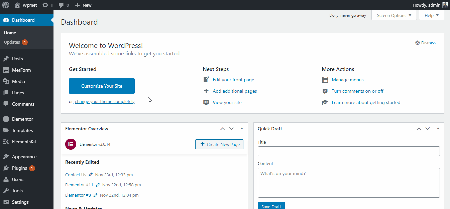Open the Elementor #11 recent page link
450x209 pixels.
click(79, 185)
